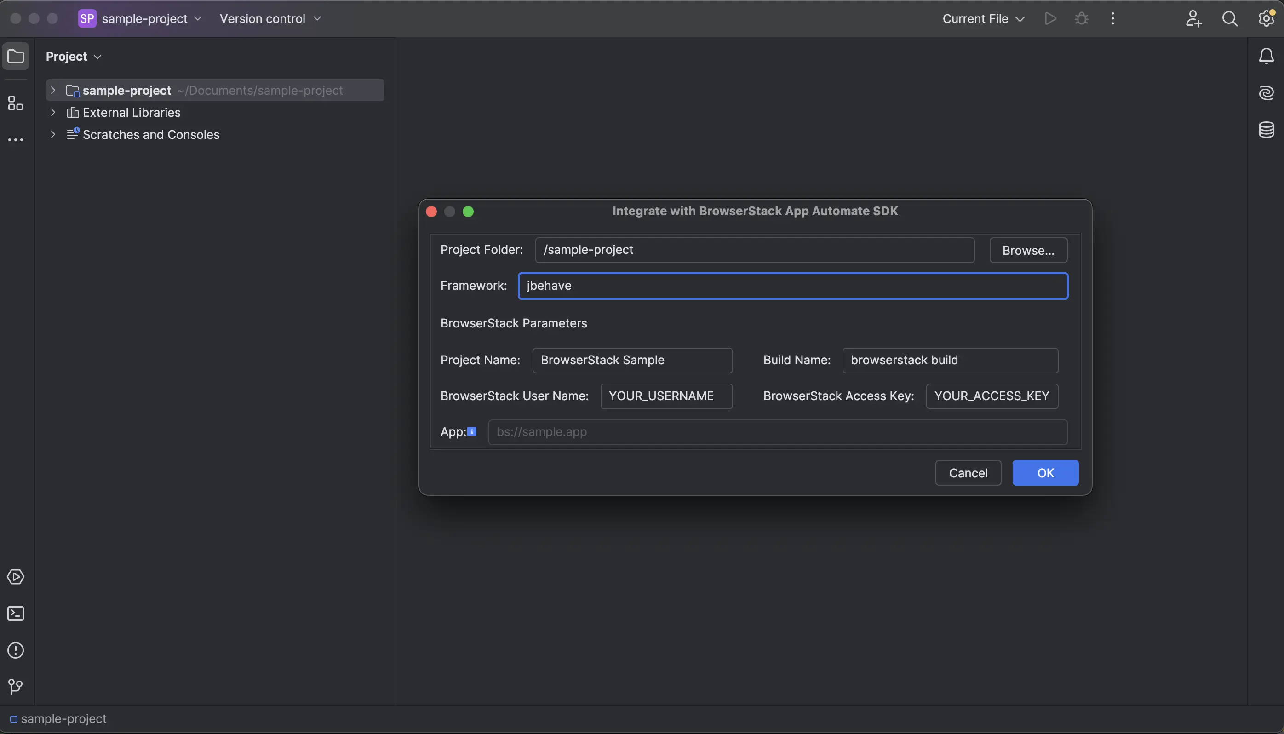Screen dimensions: 1284x734
Task: Click the App info icon
Action: [472, 431]
